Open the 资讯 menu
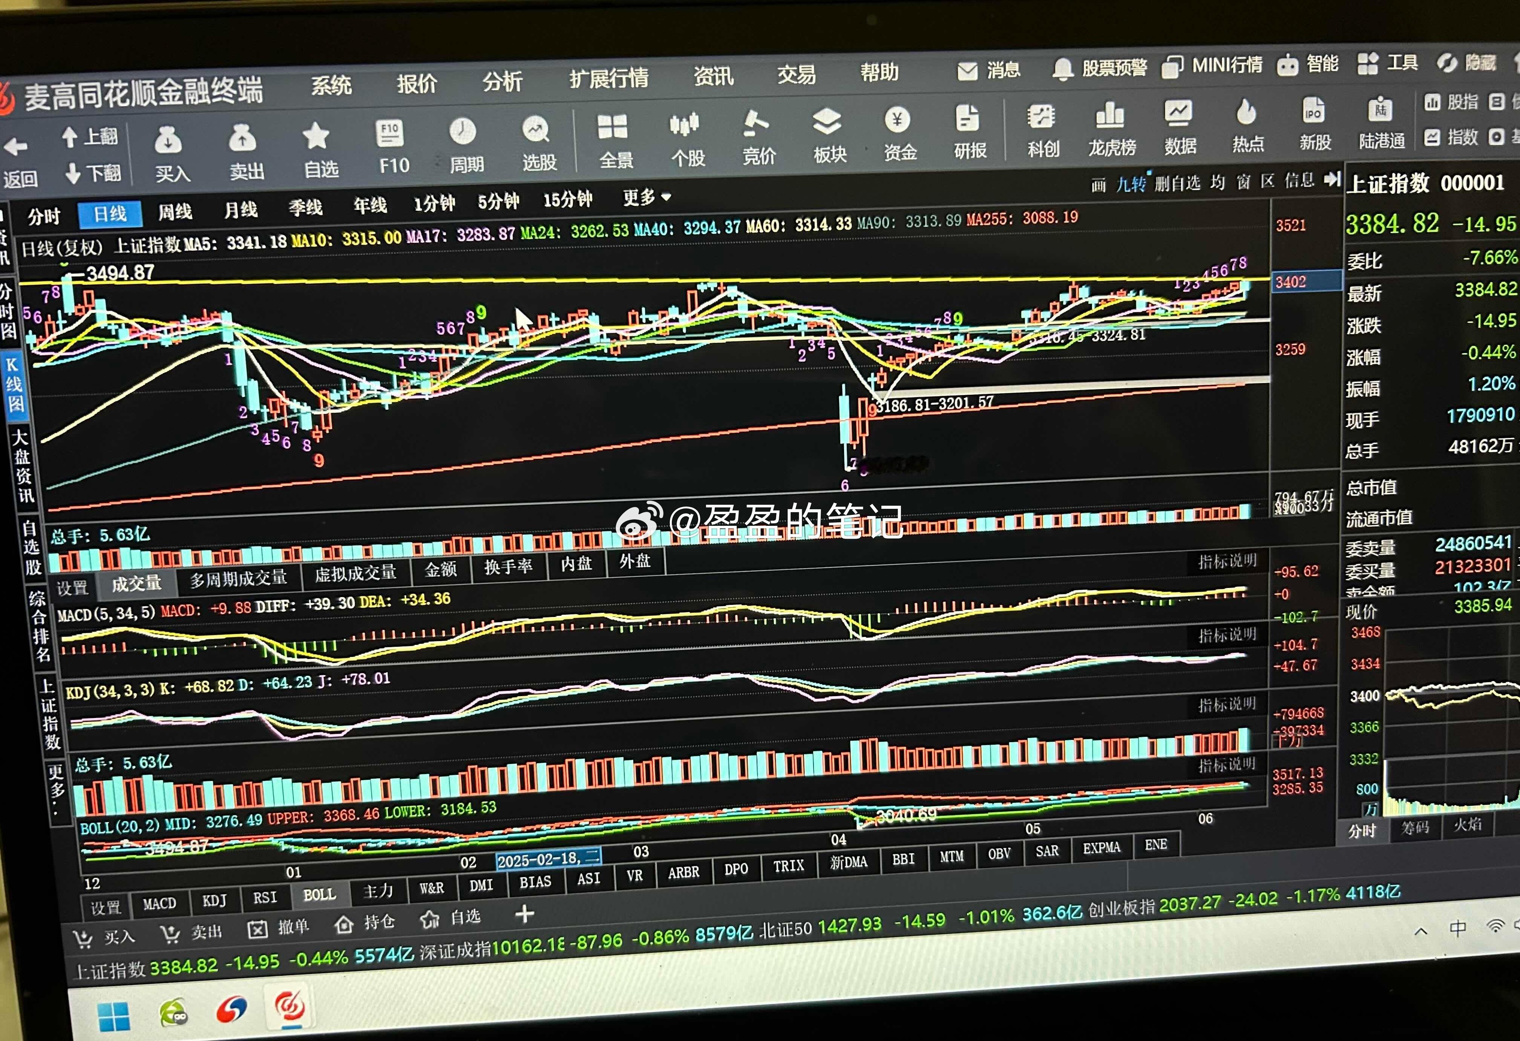 point(714,76)
